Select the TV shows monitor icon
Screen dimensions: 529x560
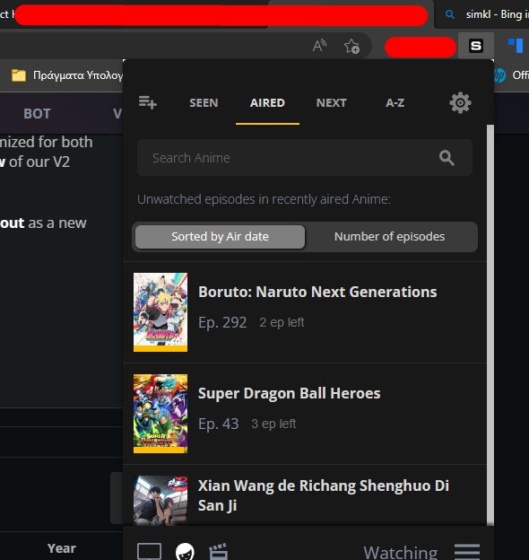tap(149, 551)
